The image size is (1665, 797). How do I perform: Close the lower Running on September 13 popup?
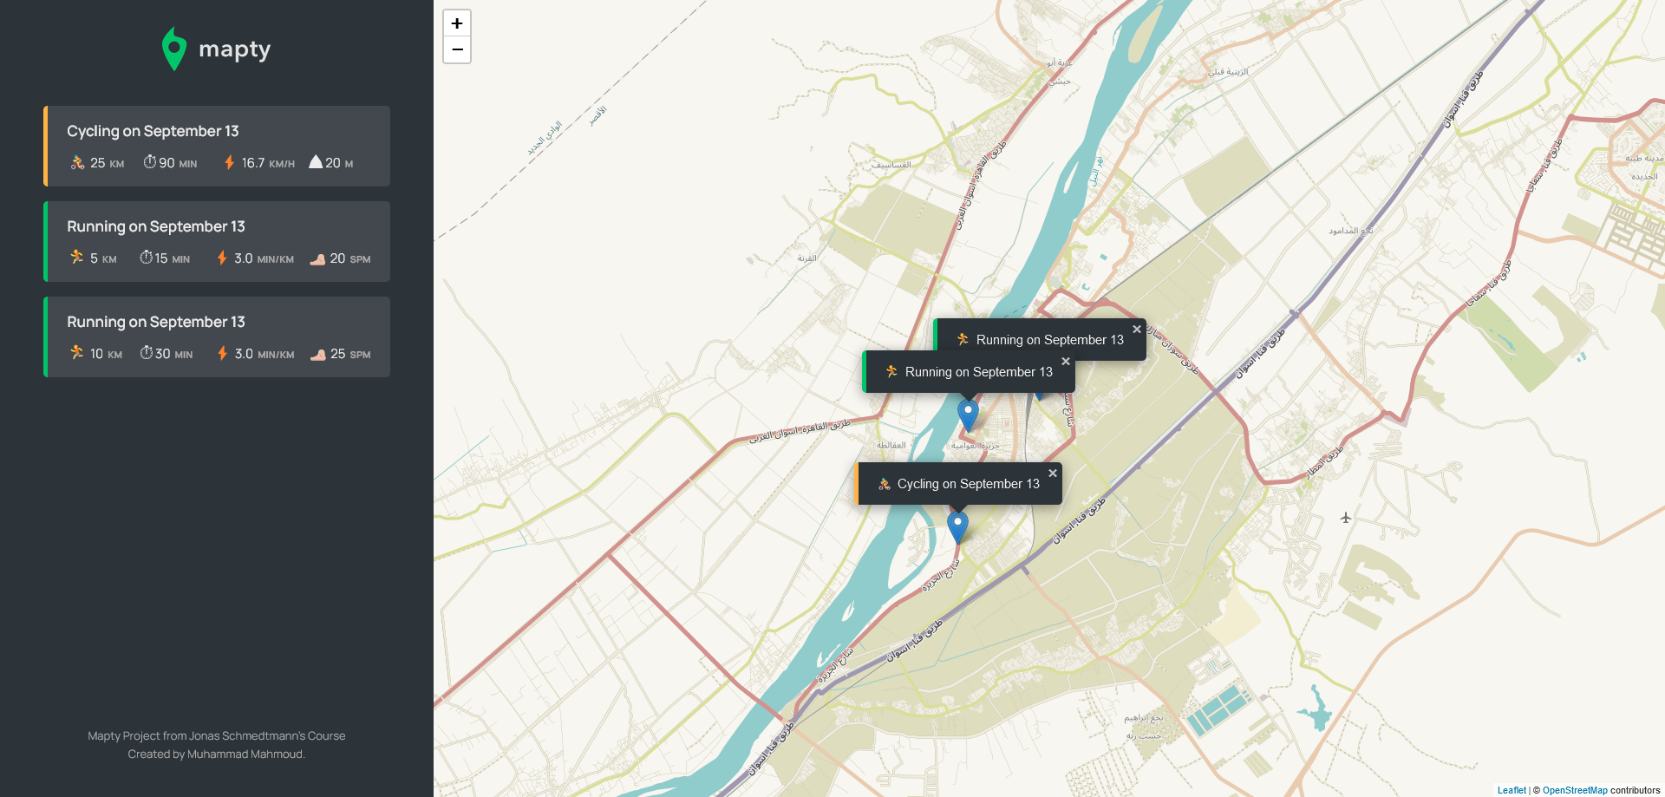1066,362
